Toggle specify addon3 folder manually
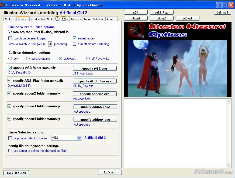Viewport: 235px width, 178px height. click(x=9, y=106)
